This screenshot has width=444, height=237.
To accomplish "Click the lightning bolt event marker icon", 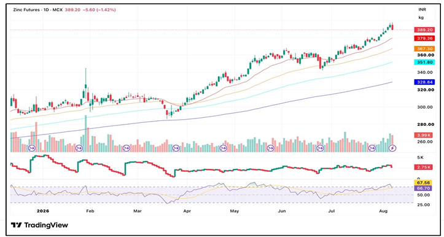I will [392, 148].
